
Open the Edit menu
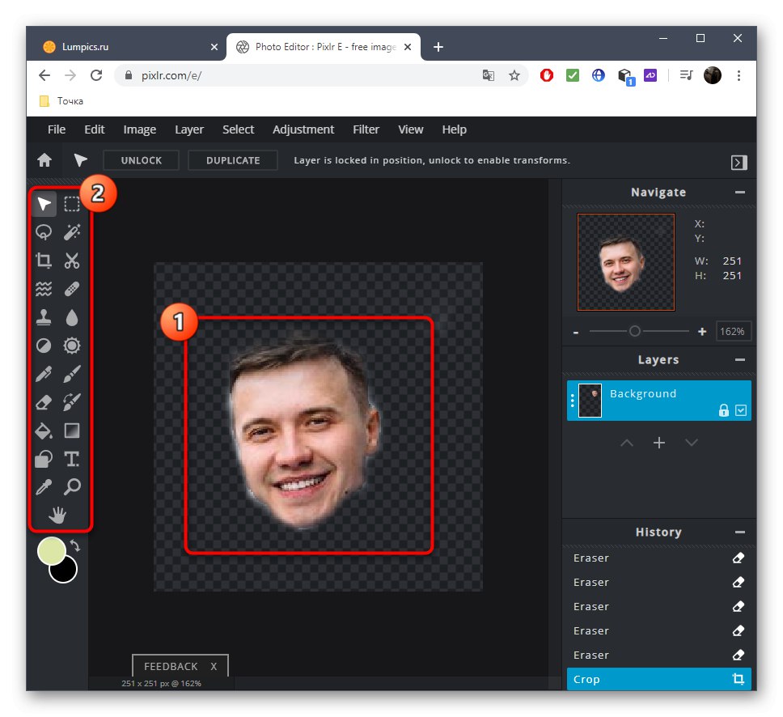[95, 129]
